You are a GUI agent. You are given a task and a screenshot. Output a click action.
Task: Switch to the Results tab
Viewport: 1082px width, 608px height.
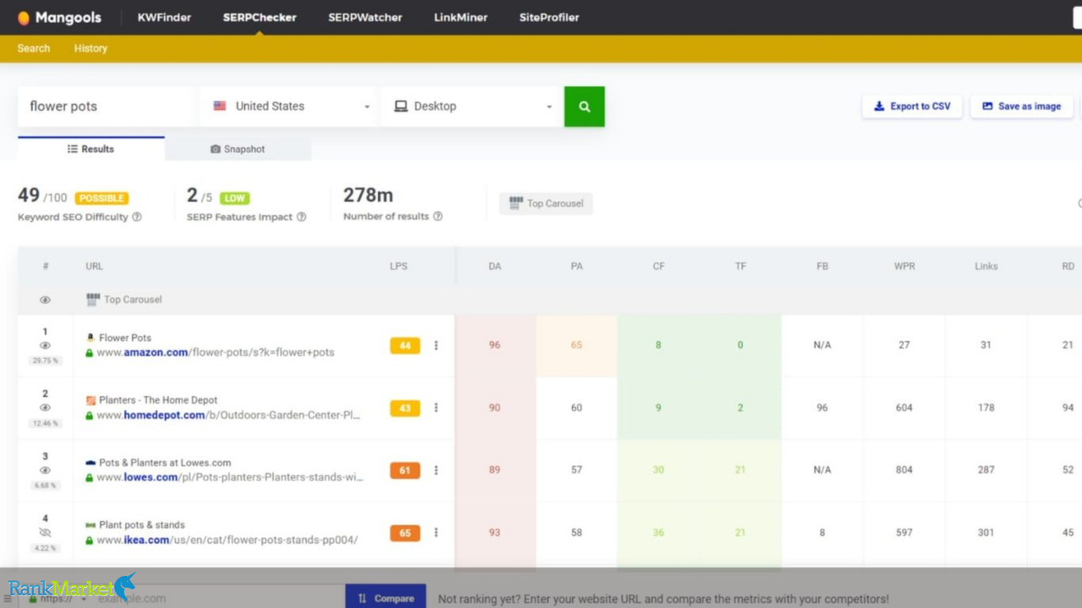[x=91, y=149]
